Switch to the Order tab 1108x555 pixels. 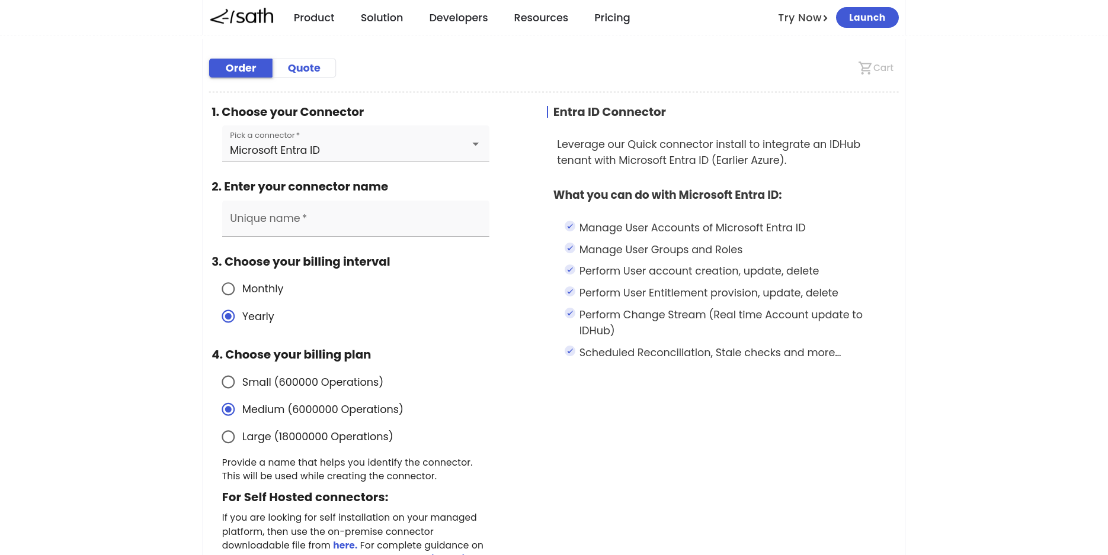[241, 68]
